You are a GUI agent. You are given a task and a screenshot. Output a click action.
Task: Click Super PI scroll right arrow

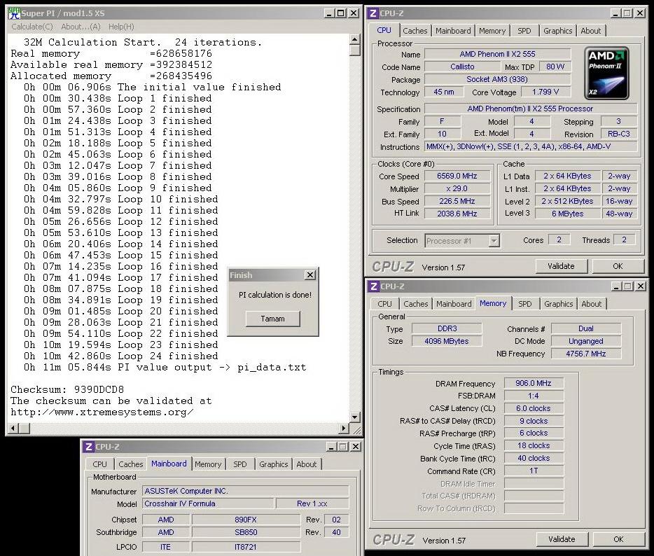coord(344,428)
